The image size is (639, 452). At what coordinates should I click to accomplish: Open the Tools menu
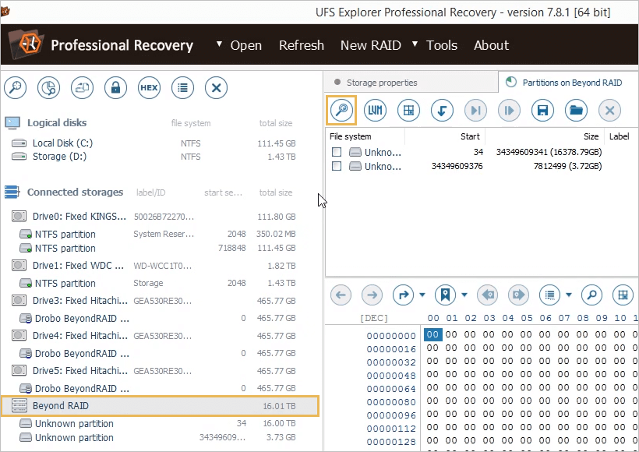(x=442, y=45)
